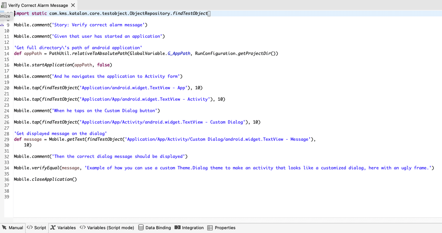
Task: Open the Integration tab
Action: point(189,228)
